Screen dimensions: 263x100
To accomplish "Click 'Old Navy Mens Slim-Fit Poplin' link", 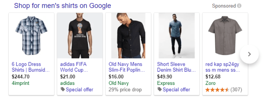I will tap(127, 67).
